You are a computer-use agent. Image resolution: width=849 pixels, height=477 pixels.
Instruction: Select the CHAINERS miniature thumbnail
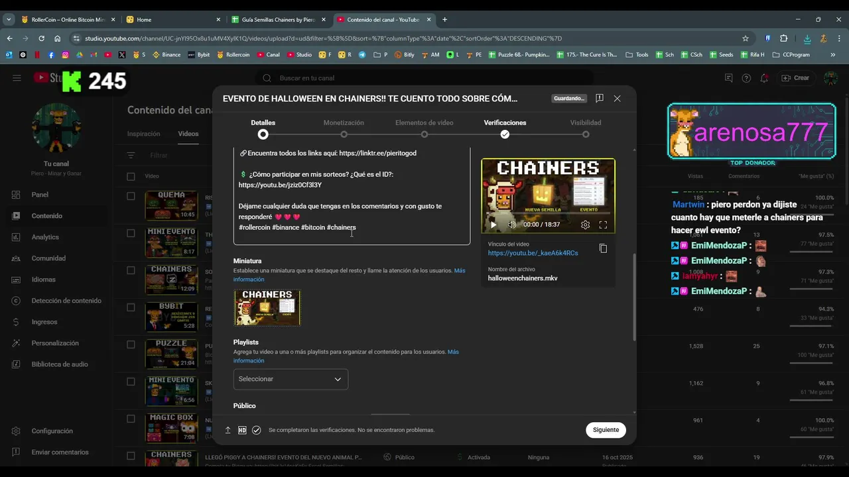coord(267,307)
